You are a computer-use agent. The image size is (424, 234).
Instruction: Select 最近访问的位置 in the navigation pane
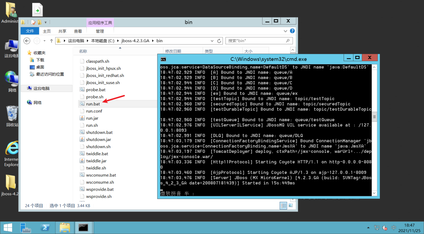click(50, 74)
